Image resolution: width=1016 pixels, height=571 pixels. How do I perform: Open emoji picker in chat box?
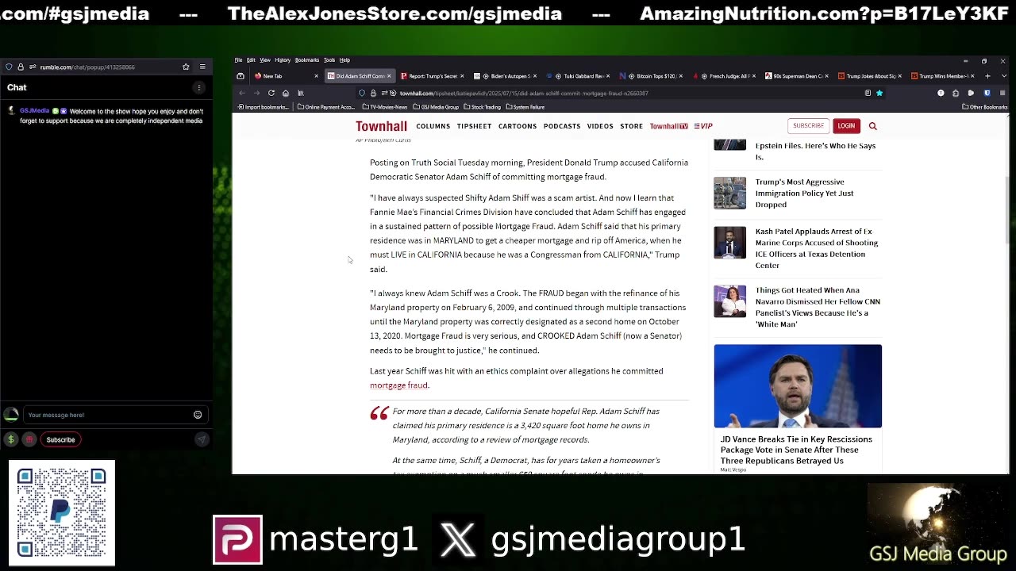coord(198,414)
